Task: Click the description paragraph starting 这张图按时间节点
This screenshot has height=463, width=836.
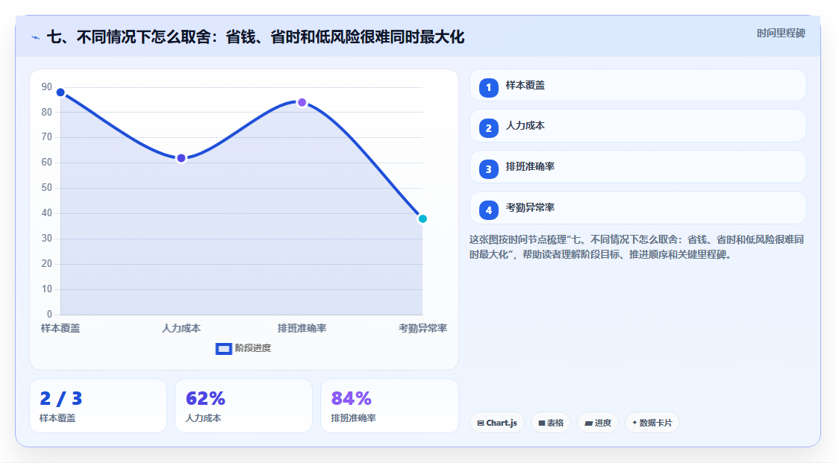Action: coord(637,247)
